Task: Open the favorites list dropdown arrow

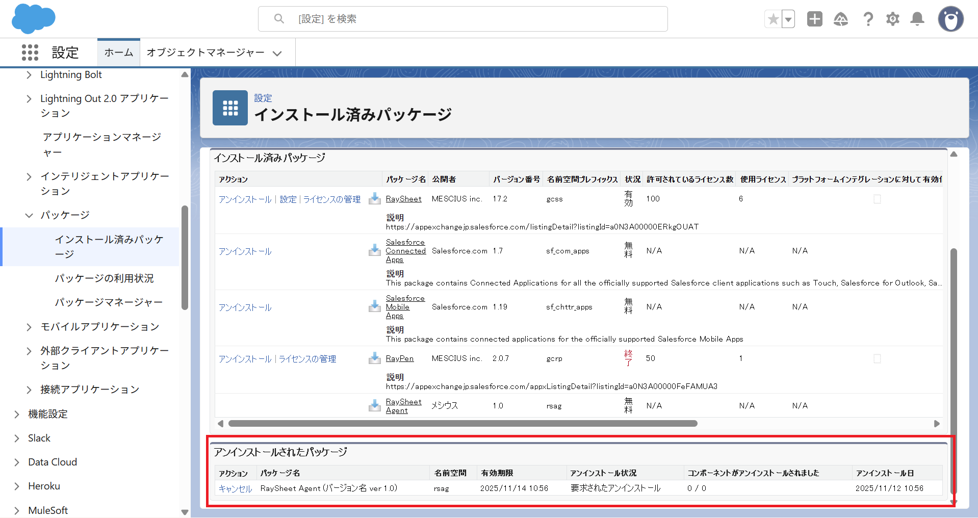Action: [x=788, y=19]
